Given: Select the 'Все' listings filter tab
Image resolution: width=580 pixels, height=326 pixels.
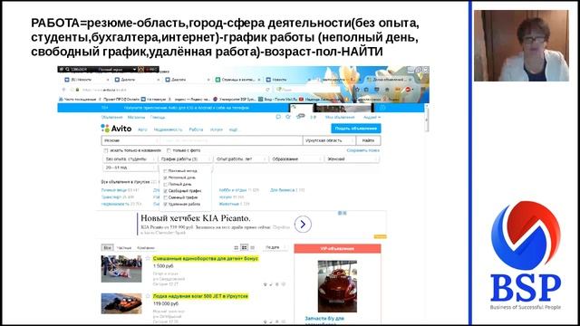Looking at the screenshot, I should point(107,247).
